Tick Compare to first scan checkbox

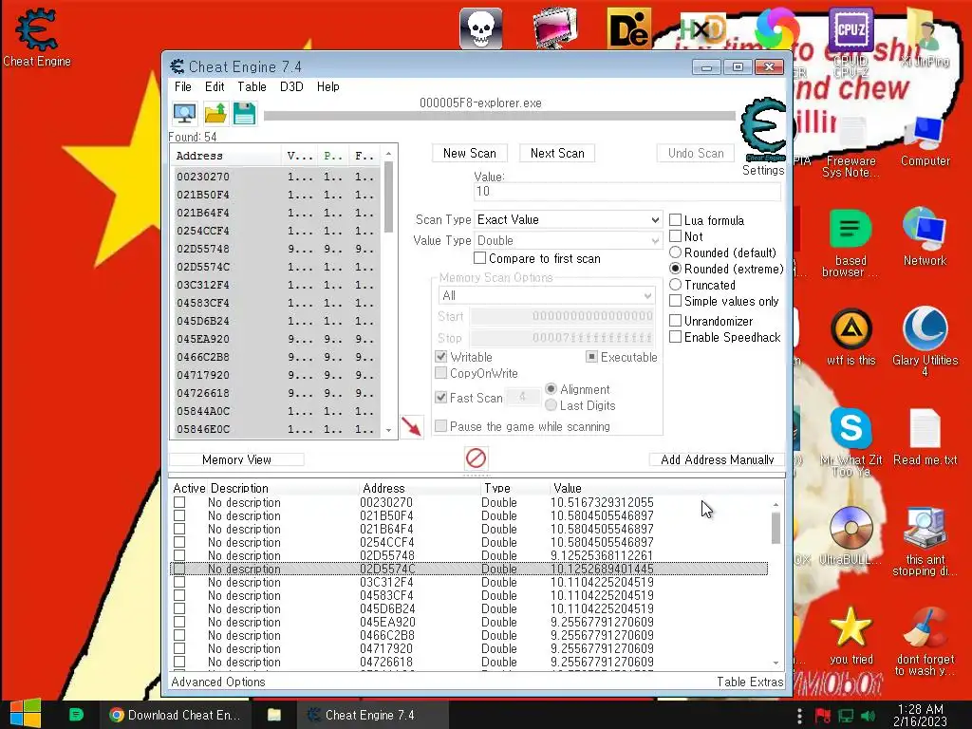[x=479, y=258]
